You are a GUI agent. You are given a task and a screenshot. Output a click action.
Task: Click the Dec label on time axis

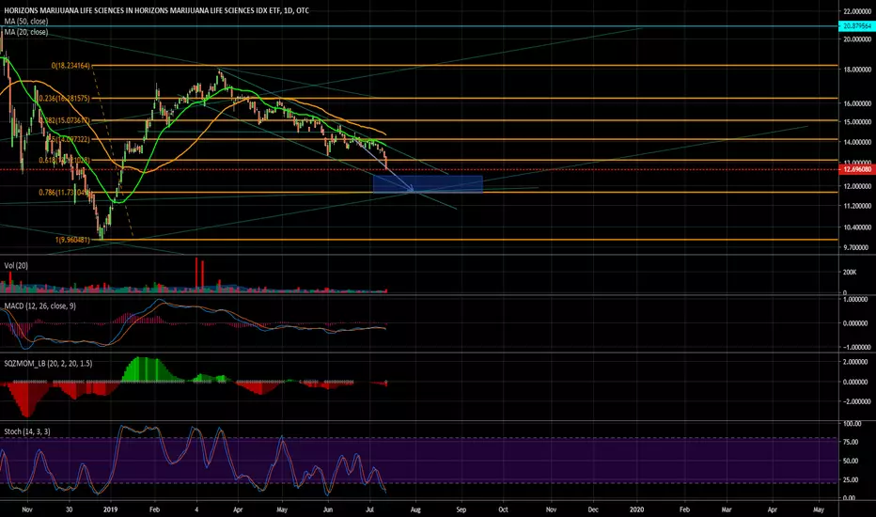(593, 509)
